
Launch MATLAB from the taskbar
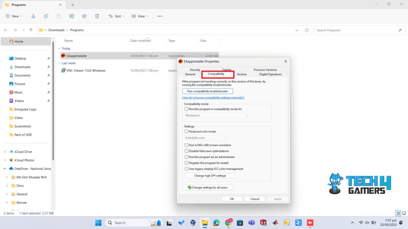(x=275, y=223)
